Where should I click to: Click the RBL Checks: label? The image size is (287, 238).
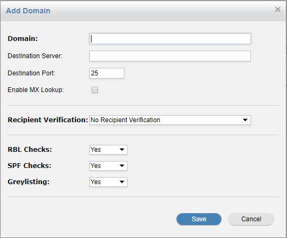tap(30, 149)
